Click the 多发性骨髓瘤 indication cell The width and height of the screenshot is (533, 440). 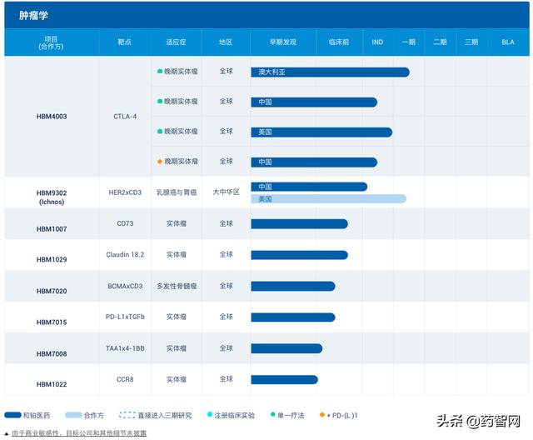[x=177, y=286]
